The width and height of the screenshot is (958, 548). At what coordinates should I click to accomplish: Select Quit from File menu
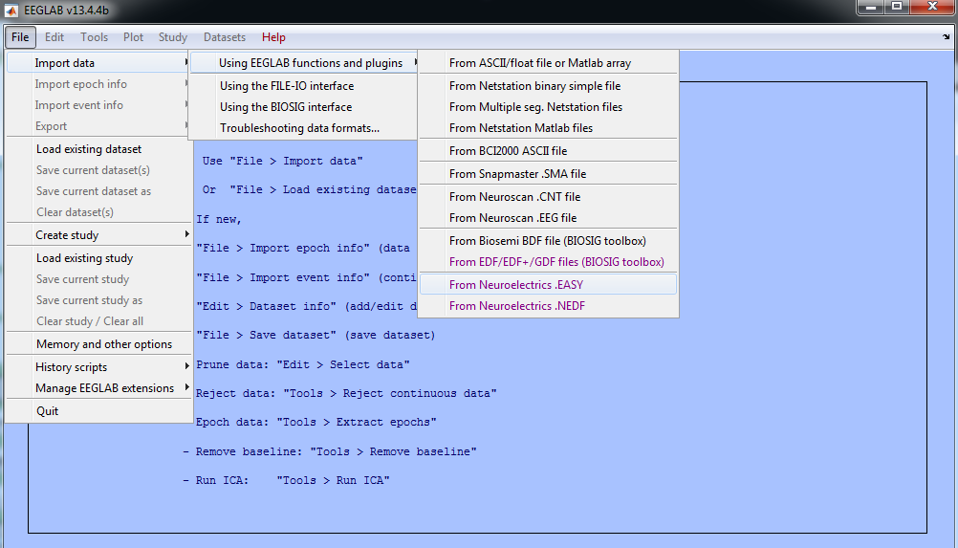click(x=99, y=411)
